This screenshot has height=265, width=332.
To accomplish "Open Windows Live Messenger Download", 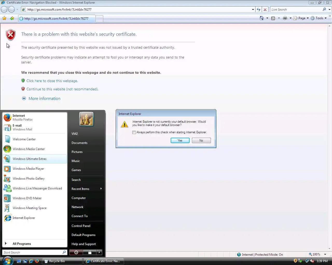I will pyautogui.click(x=35, y=188).
